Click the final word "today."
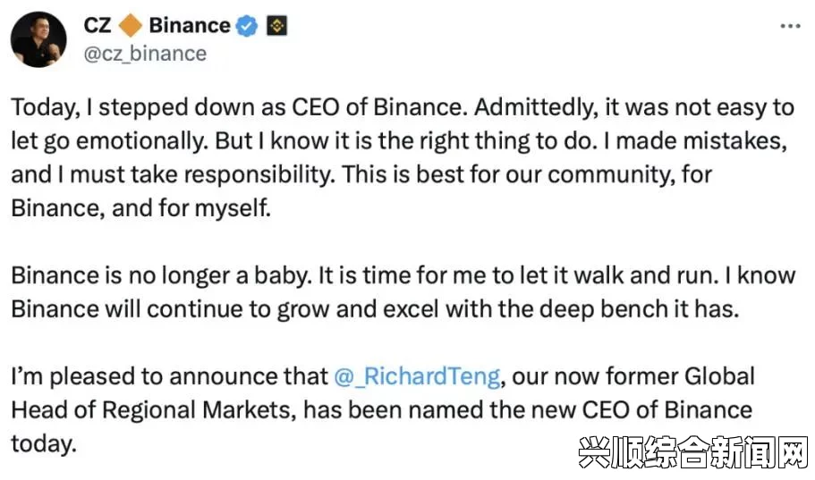815x480 pixels. 44,444
